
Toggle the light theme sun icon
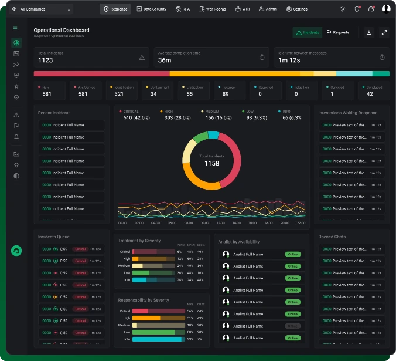343,9
